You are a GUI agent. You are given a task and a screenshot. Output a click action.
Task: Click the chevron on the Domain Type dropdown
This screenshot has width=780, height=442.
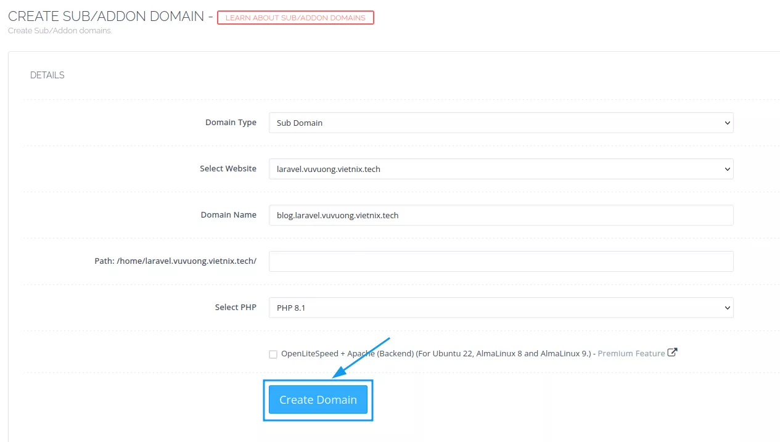point(726,123)
